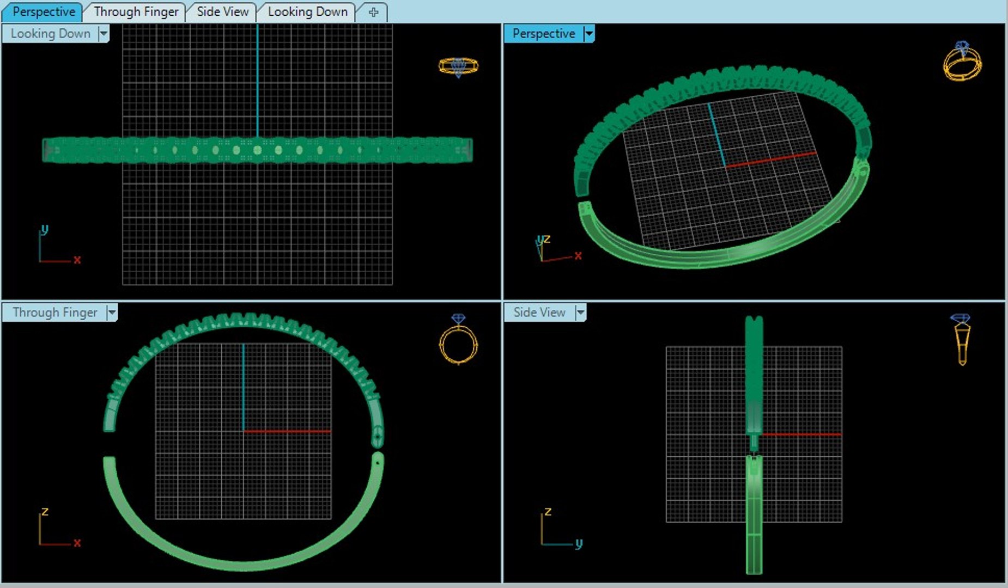Screen dimensions: 1008x588
Task: Click the ring orientation icon in Through Finger viewport
Action: [x=458, y=339]
